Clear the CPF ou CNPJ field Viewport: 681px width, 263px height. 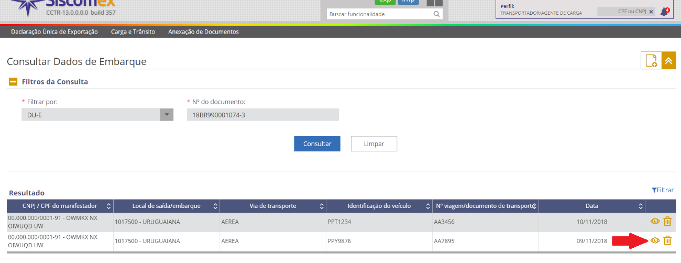(651, 11)
